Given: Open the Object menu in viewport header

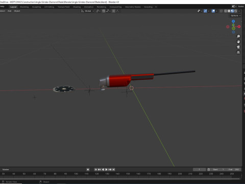Looking at the screenshot, I should (x=17, y=11).
